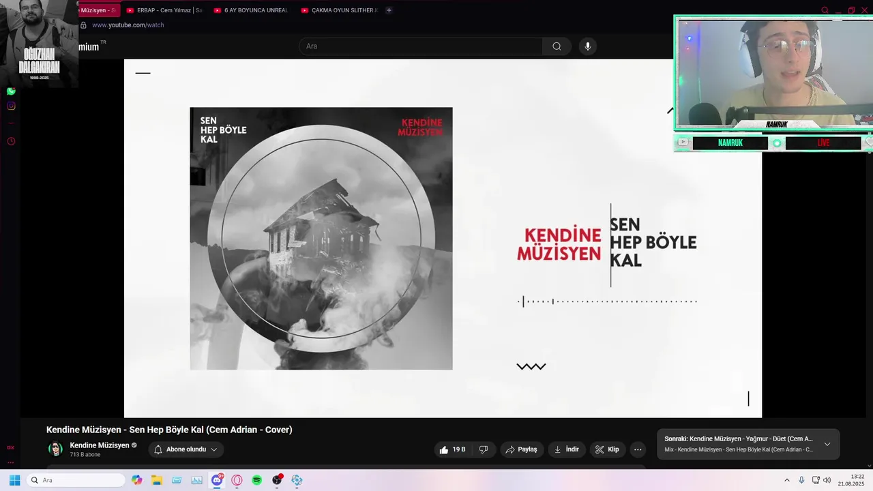Click the Windows taskbar search box
Viewport: 873px width, 491px height.
click(x=76, y=480)
